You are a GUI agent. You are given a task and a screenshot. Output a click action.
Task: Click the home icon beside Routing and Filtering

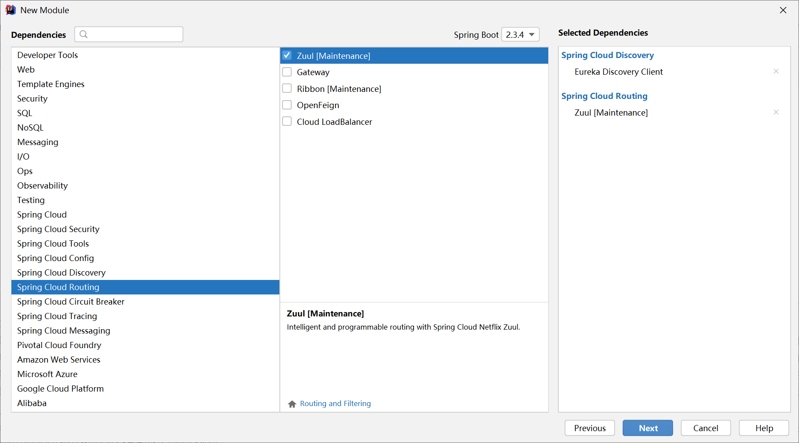[x=292, y=404]
